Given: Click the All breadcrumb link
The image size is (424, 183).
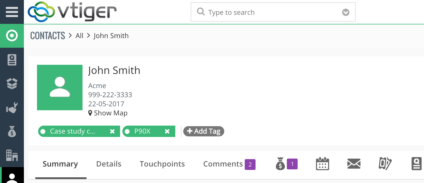Looking at the screenshot, I should point(79,36).
